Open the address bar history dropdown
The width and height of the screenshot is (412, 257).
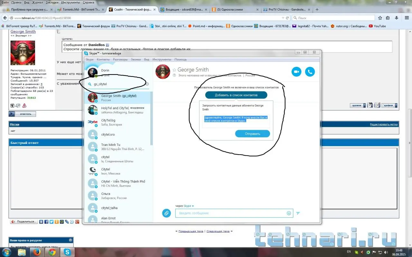point(283,18)
